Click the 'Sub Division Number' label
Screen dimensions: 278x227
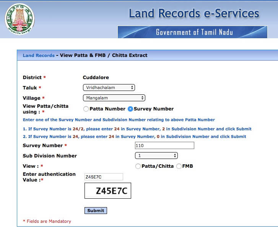click(50, 156)
